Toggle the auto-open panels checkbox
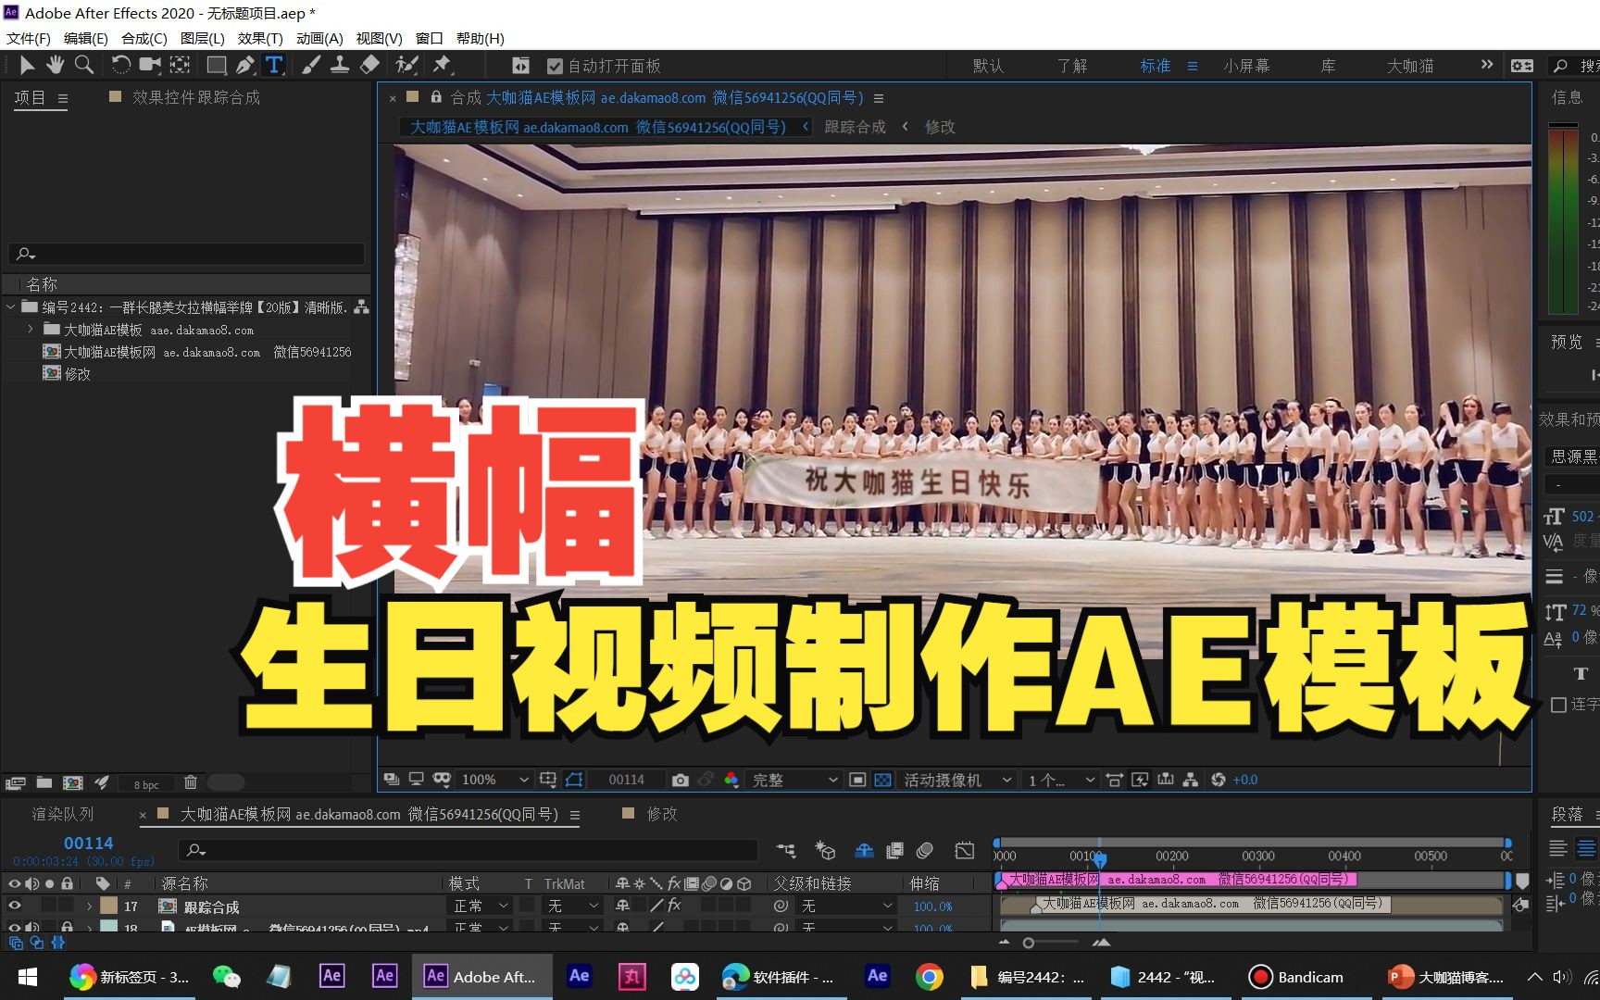Screen dimensions: 1600x1000 pos(555,66)
